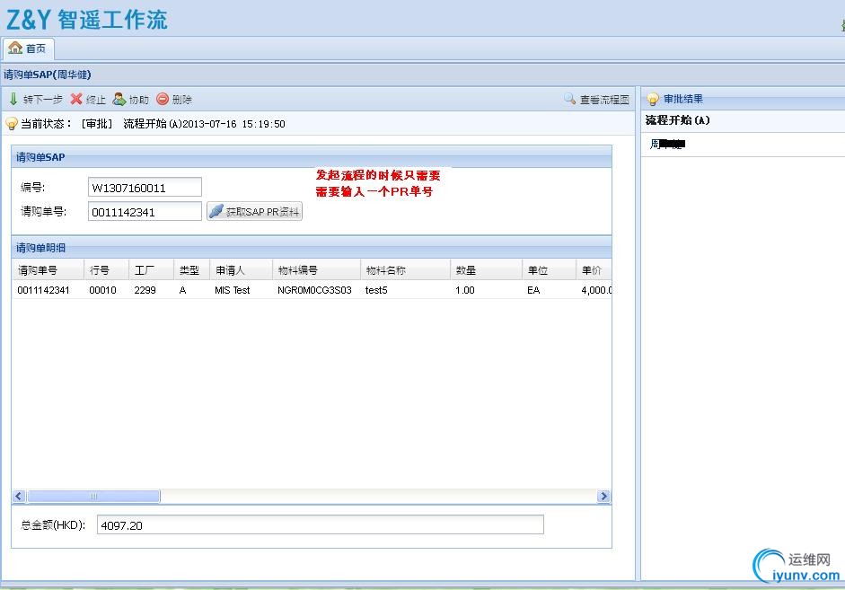Click 终止 to terminate the workflow

[88, 99]
